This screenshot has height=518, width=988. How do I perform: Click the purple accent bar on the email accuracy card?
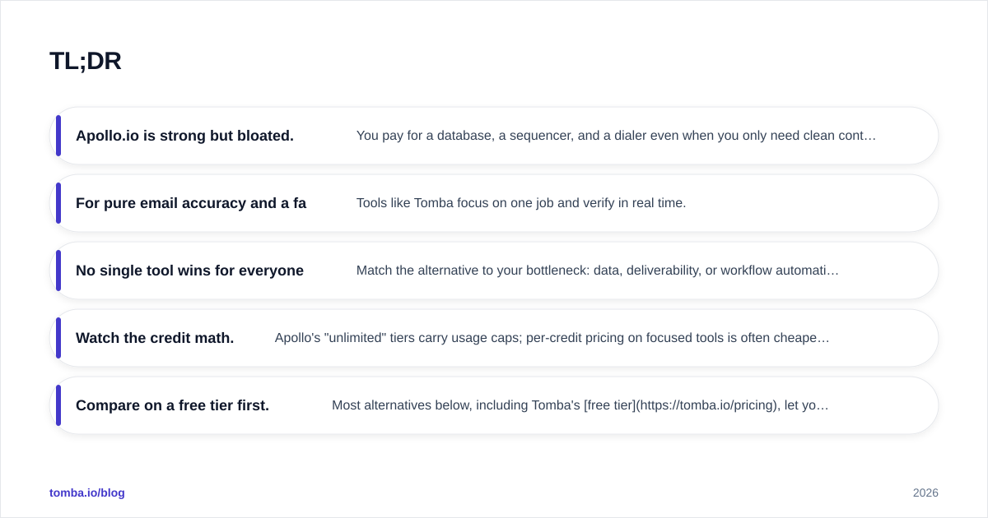[x=58, y=203]
